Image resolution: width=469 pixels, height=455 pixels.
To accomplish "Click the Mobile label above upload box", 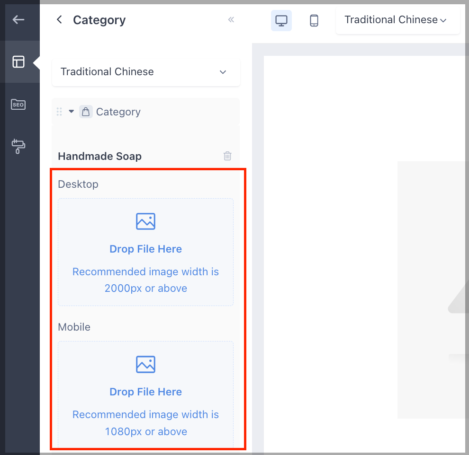I will click(74, 327).
